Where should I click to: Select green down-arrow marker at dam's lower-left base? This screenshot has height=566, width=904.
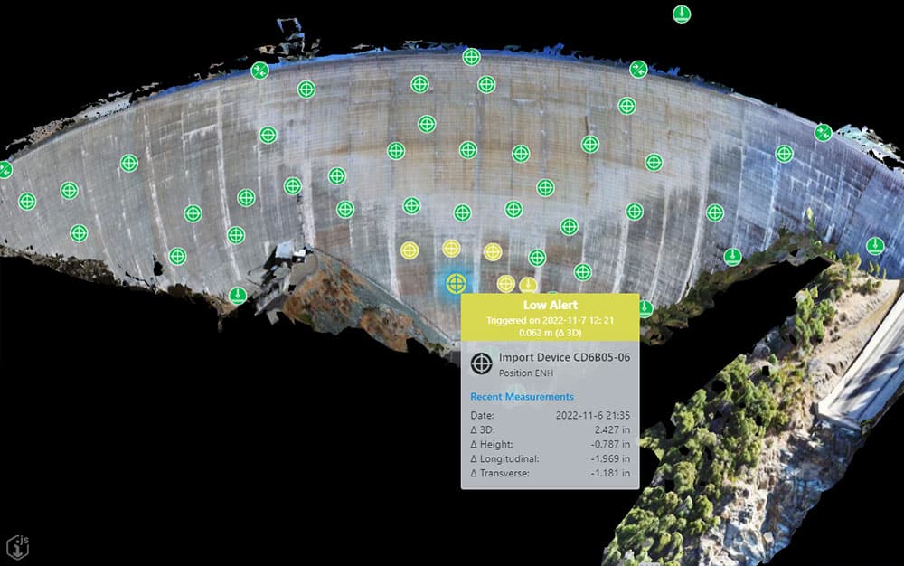(237, 295)
